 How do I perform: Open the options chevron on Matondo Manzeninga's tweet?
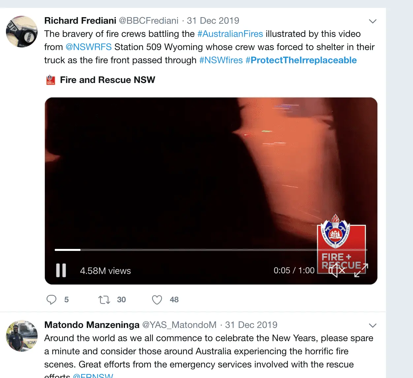coord(373,325)
